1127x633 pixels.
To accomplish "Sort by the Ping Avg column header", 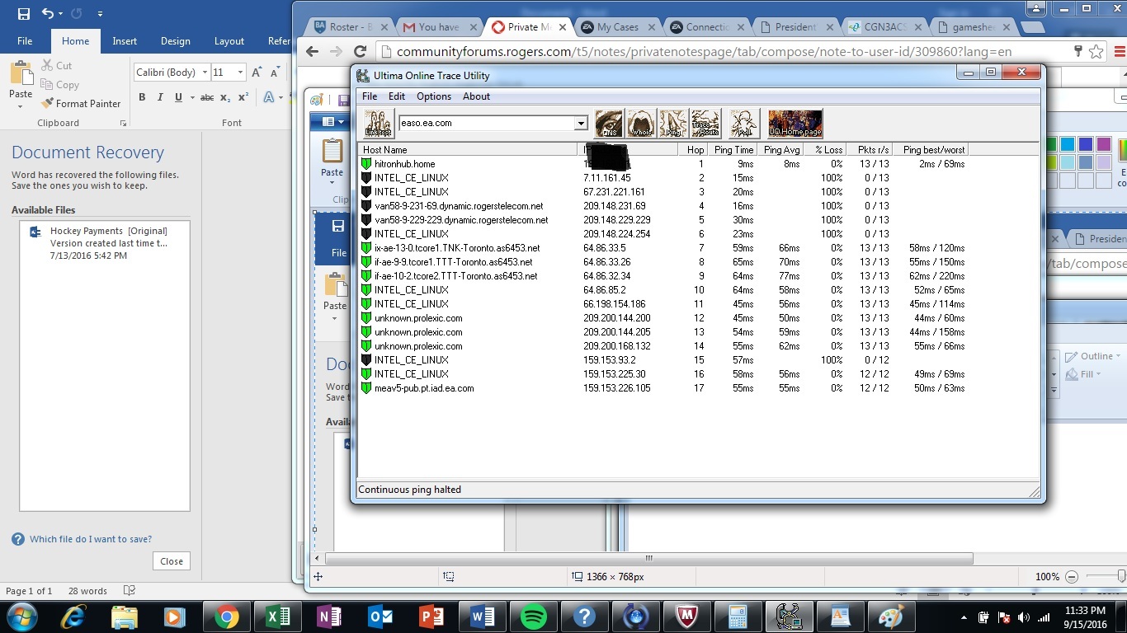I will [x=781, y=150].
